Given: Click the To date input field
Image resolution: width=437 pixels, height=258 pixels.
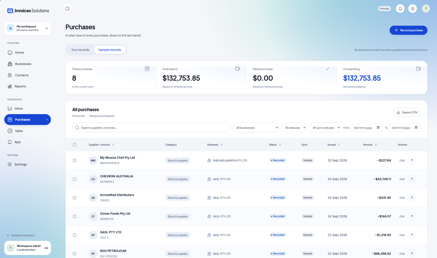Looking at the screenshot, I should [405, 128].
